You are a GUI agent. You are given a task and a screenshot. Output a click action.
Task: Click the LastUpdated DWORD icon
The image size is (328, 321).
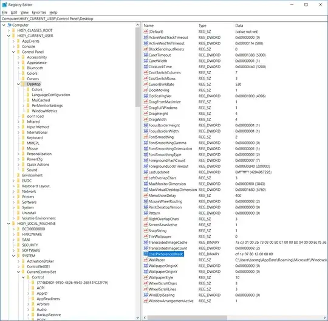[x=146, y=172]
